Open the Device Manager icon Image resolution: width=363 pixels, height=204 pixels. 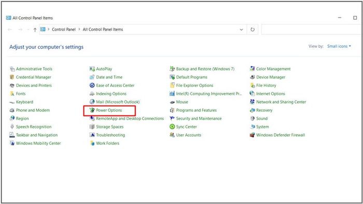(x=253, y=77)
